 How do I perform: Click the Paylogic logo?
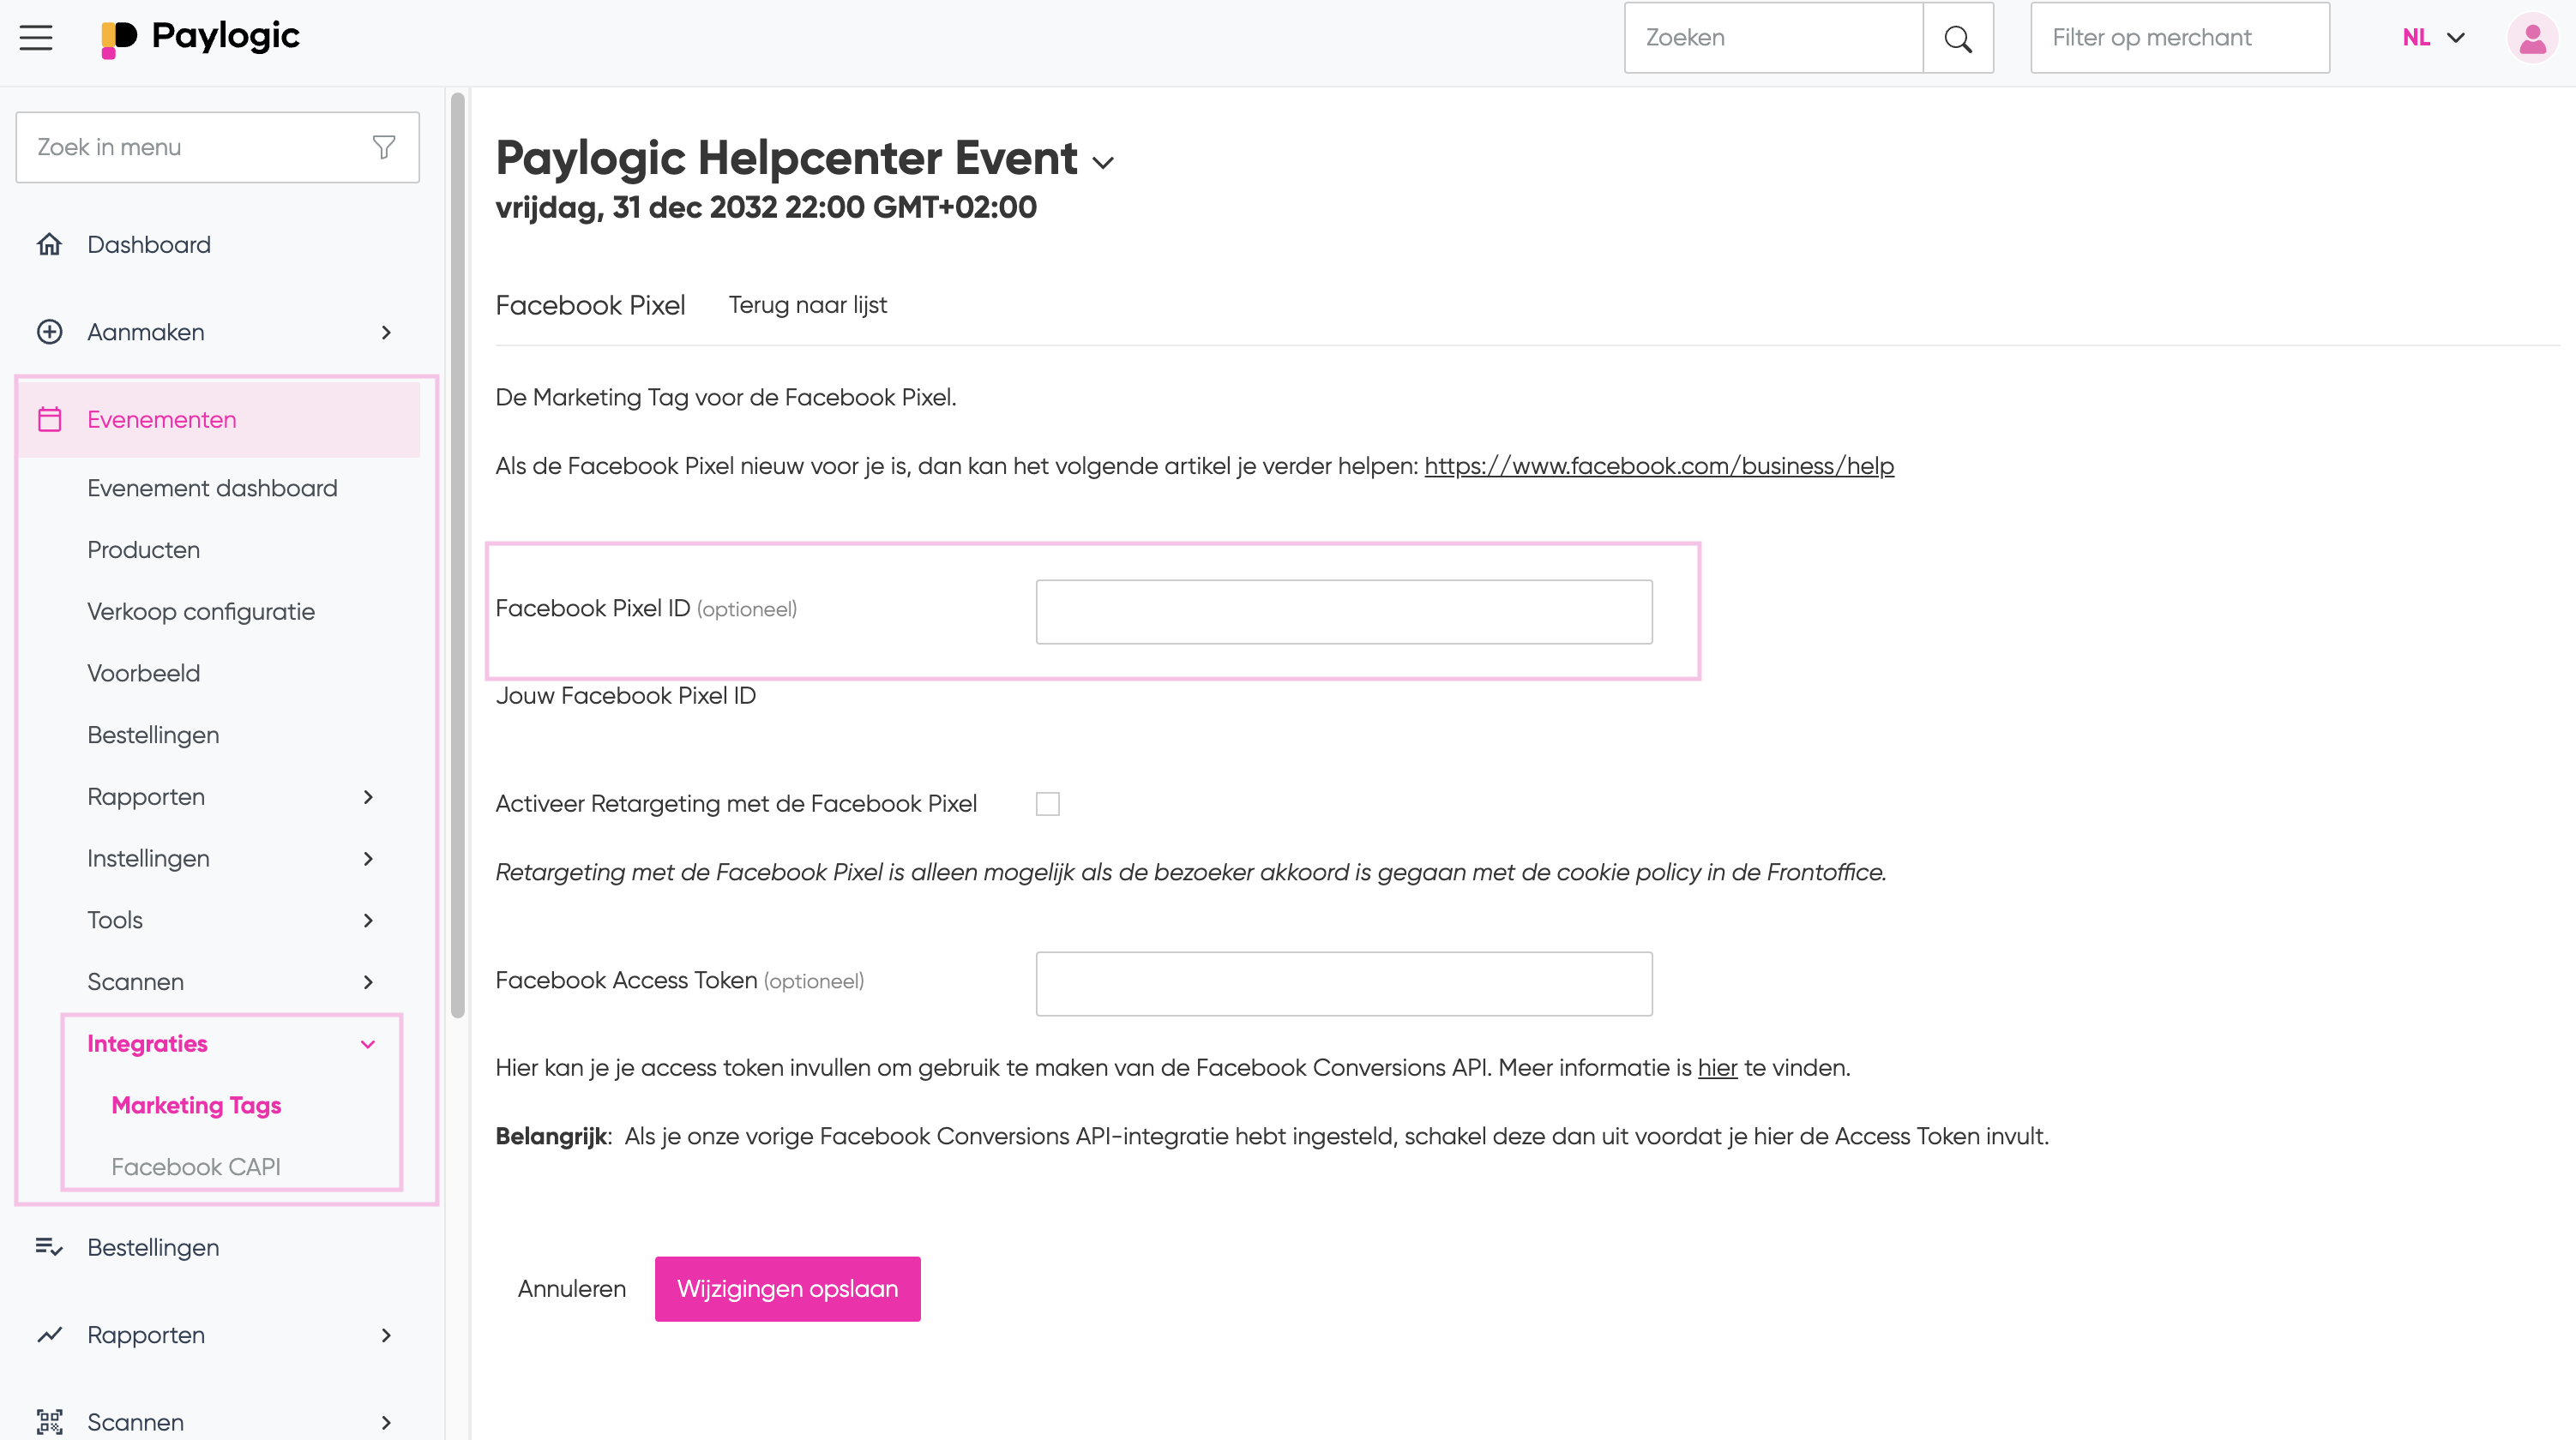[200, 38]
